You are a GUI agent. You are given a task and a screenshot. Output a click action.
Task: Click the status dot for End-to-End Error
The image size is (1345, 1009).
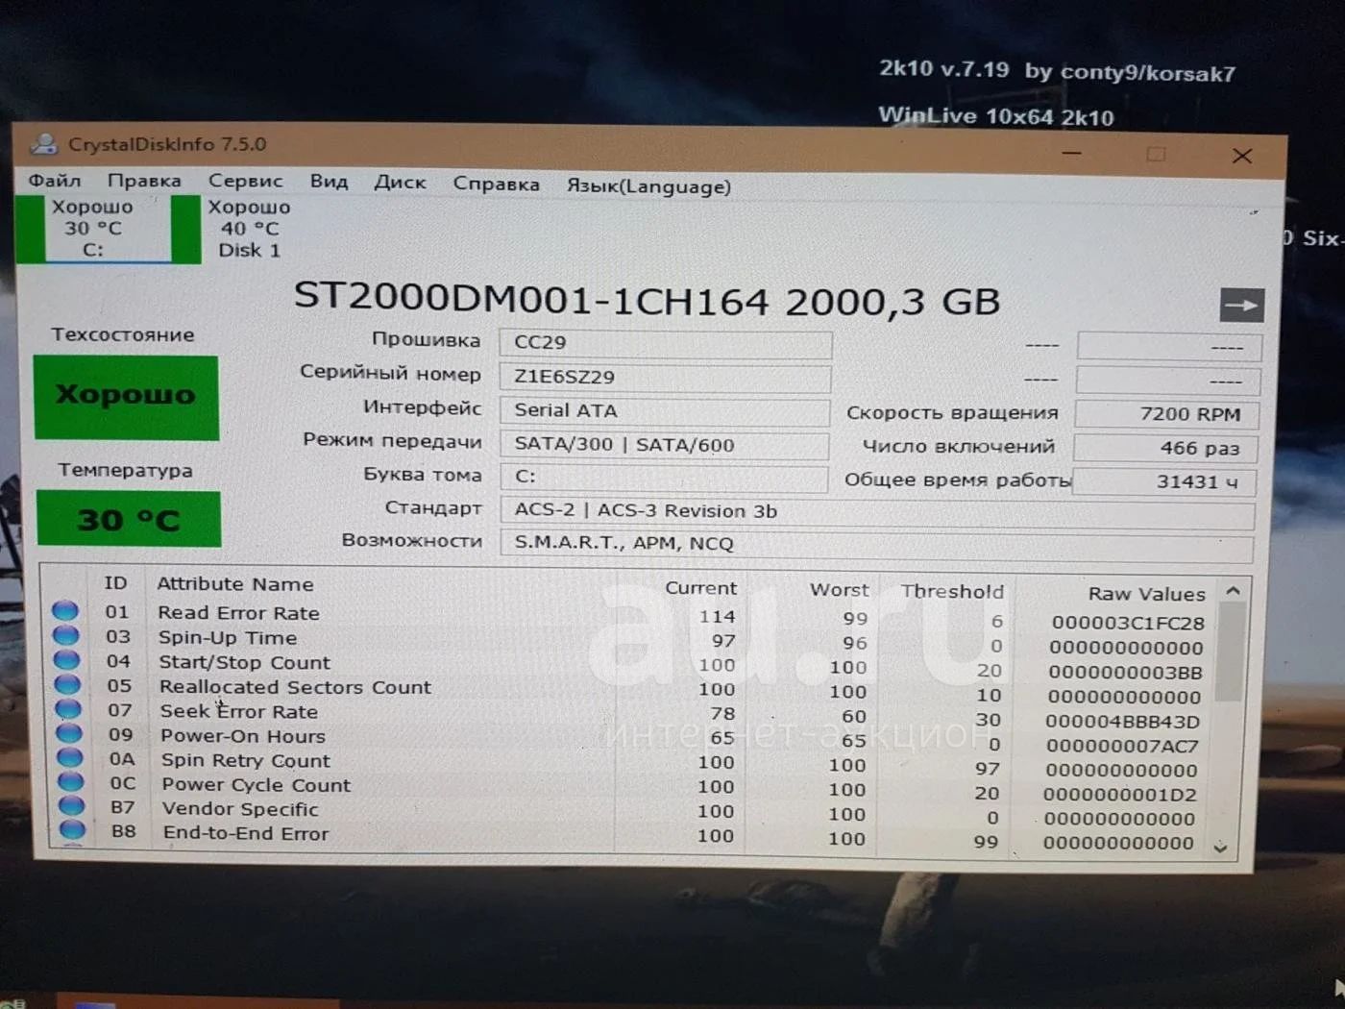[x=73, y=828]
